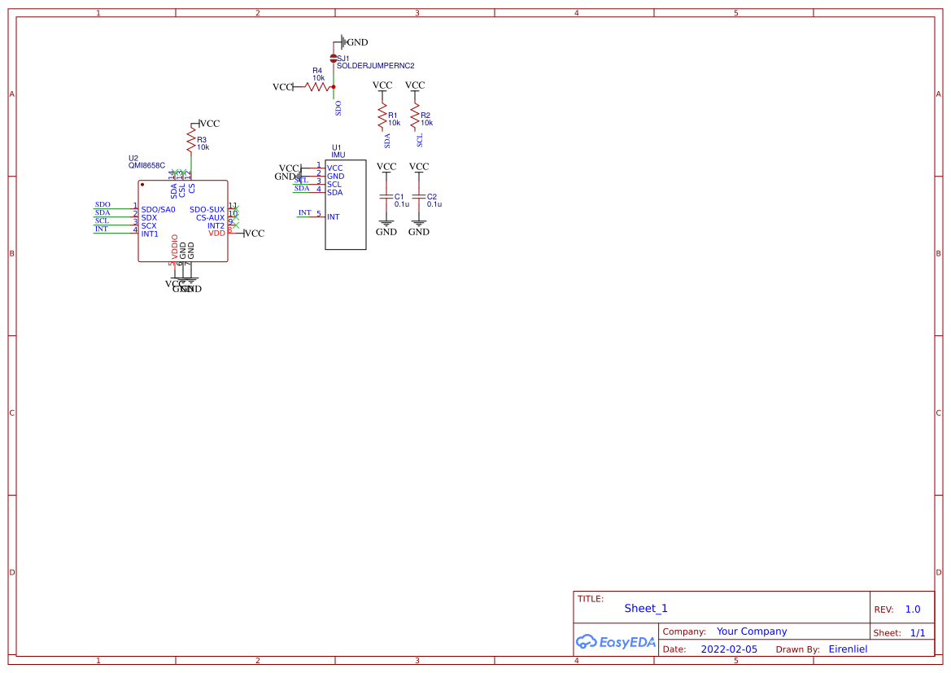Click the SDO net label below R4
This screenshot has height=673, width=951.
point(337,107)
